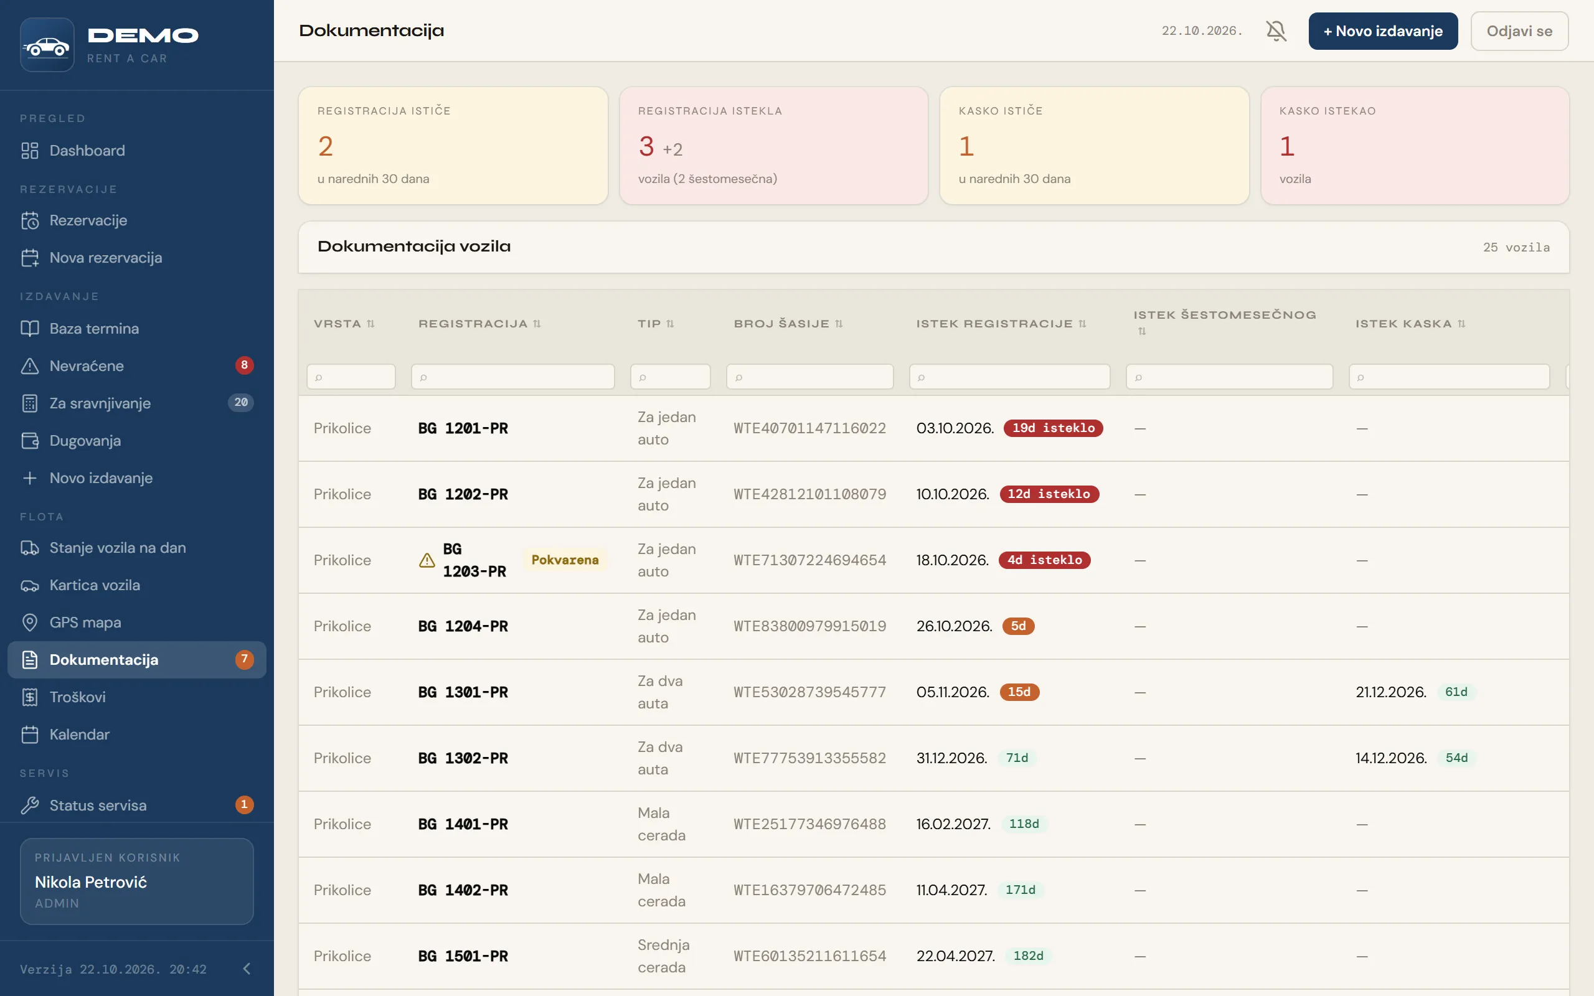Sort by Broj šasije column
1594x996 pixels.
click(x=788, y=324)
